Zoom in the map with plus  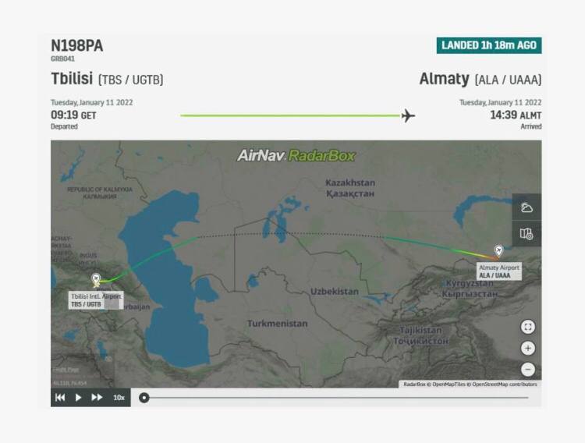pyautogui.click(x=528, y=348)
